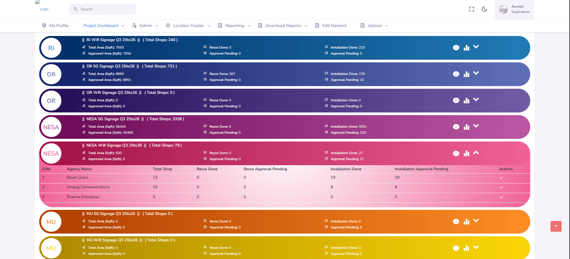
Task: Go to My Profile page
Action: 55,26
